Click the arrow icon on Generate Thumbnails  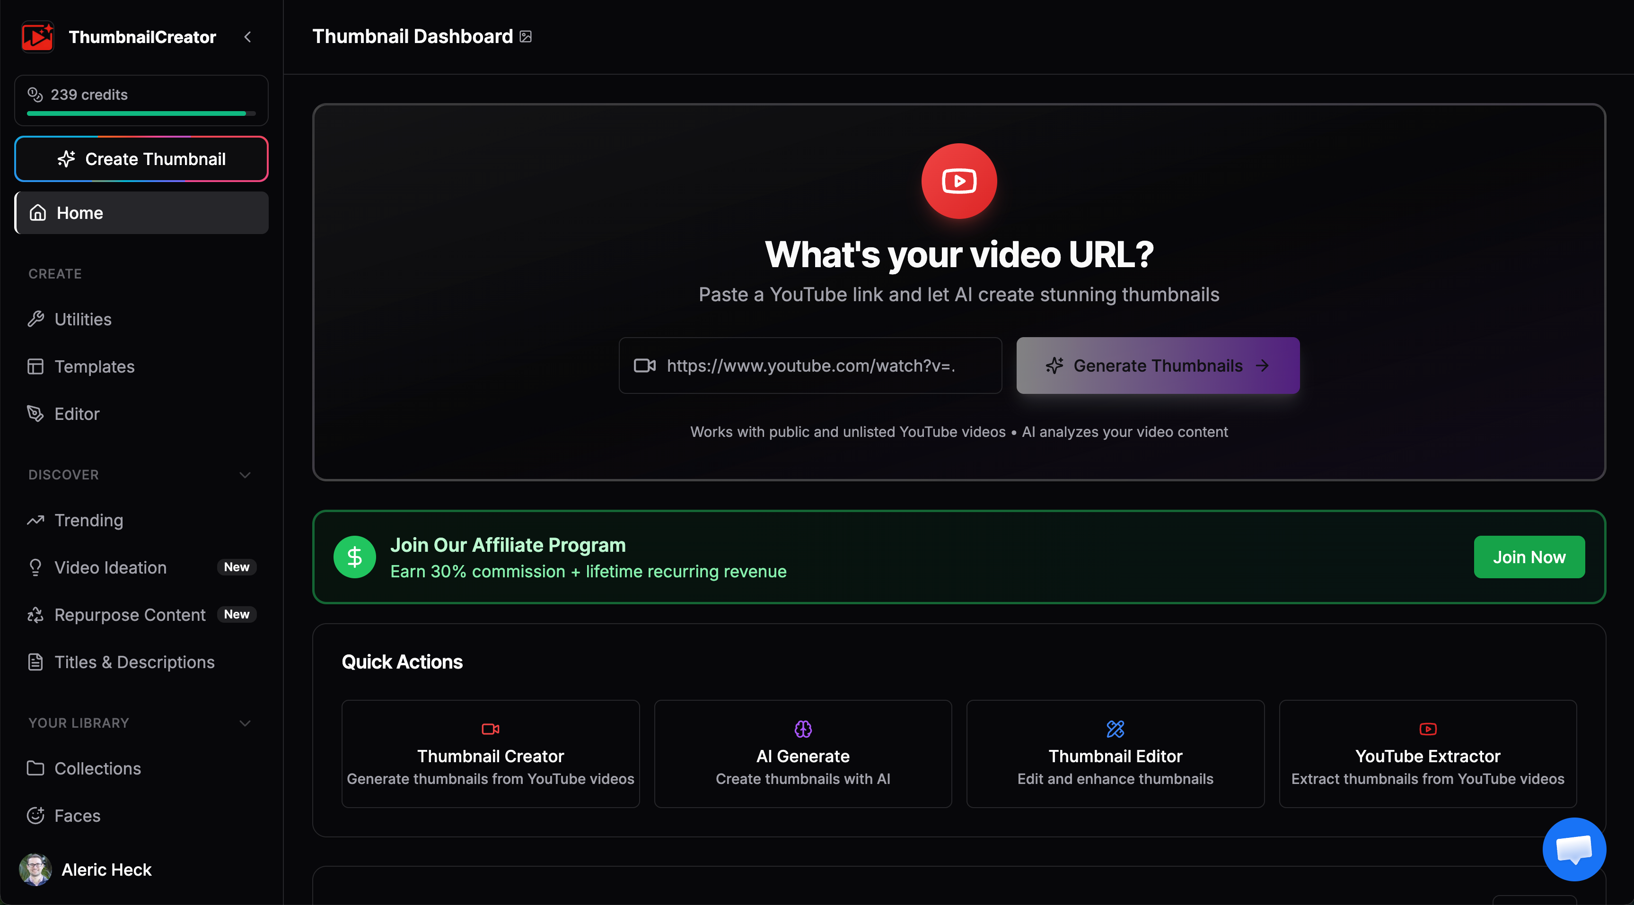coord(1262,366)
